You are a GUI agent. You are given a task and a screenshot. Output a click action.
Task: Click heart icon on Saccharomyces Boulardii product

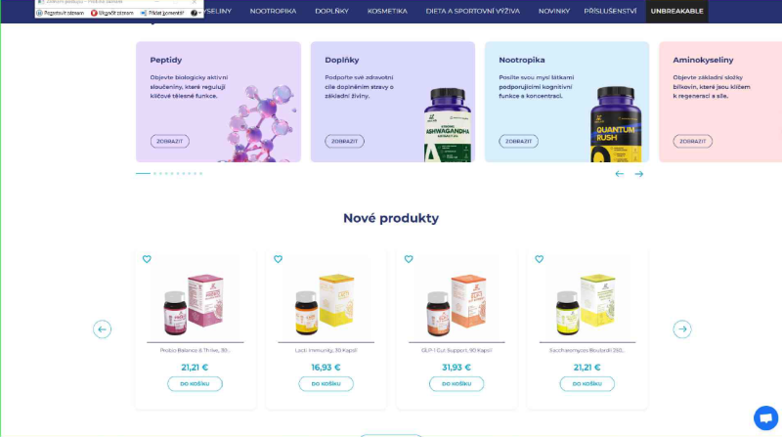tap(540, 259)
